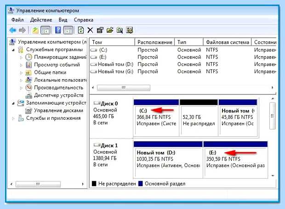The image size is (285, 209).
Task: Select the 52,30 ГБ unallocated space block
Action: pyautogui.click(x=199, y=118)
